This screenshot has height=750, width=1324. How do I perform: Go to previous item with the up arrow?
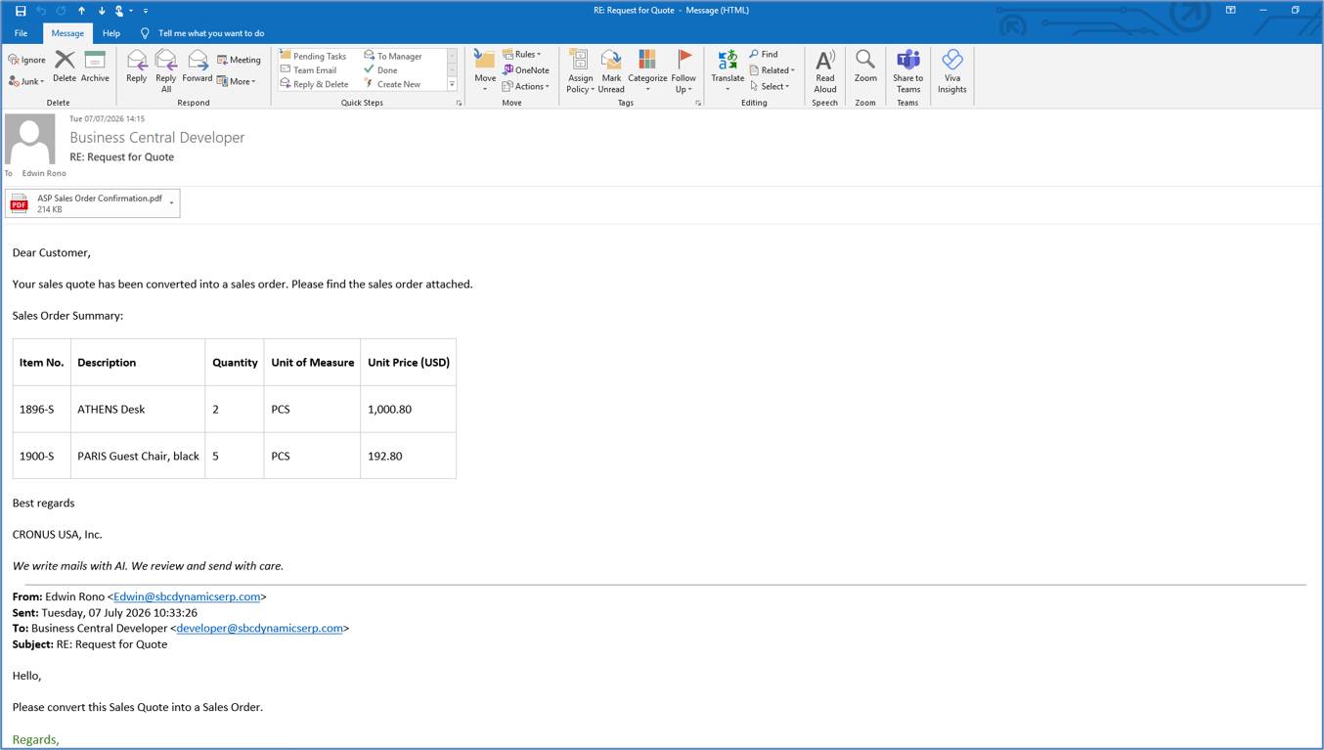pos(81,10)
